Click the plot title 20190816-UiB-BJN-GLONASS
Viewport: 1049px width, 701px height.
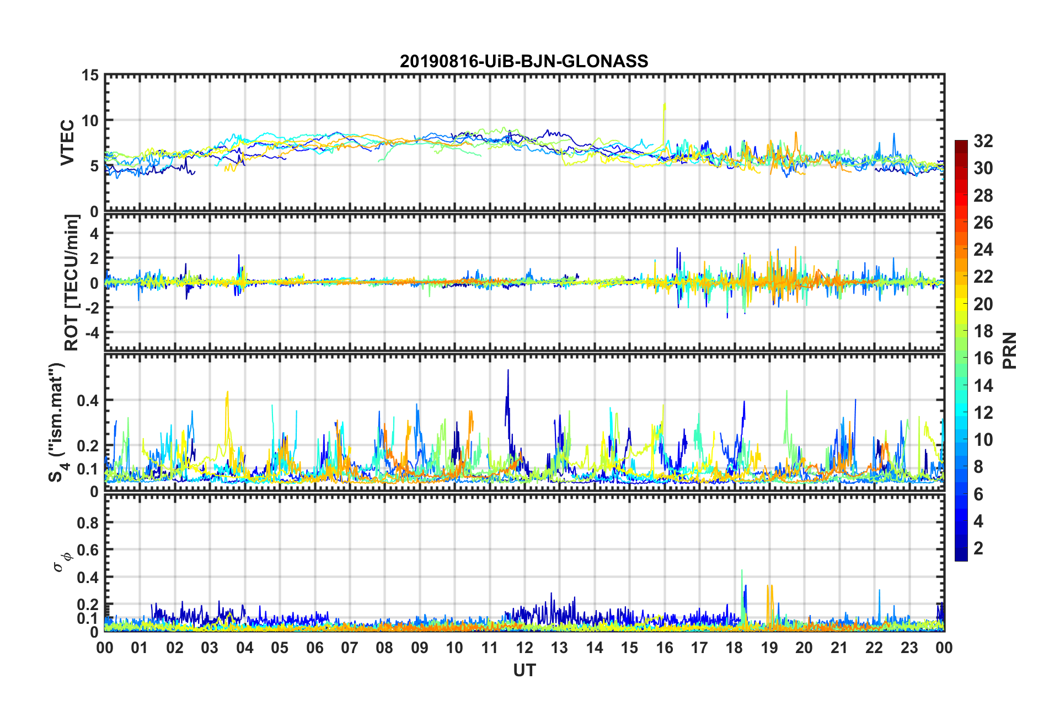[x=524, y=61]
